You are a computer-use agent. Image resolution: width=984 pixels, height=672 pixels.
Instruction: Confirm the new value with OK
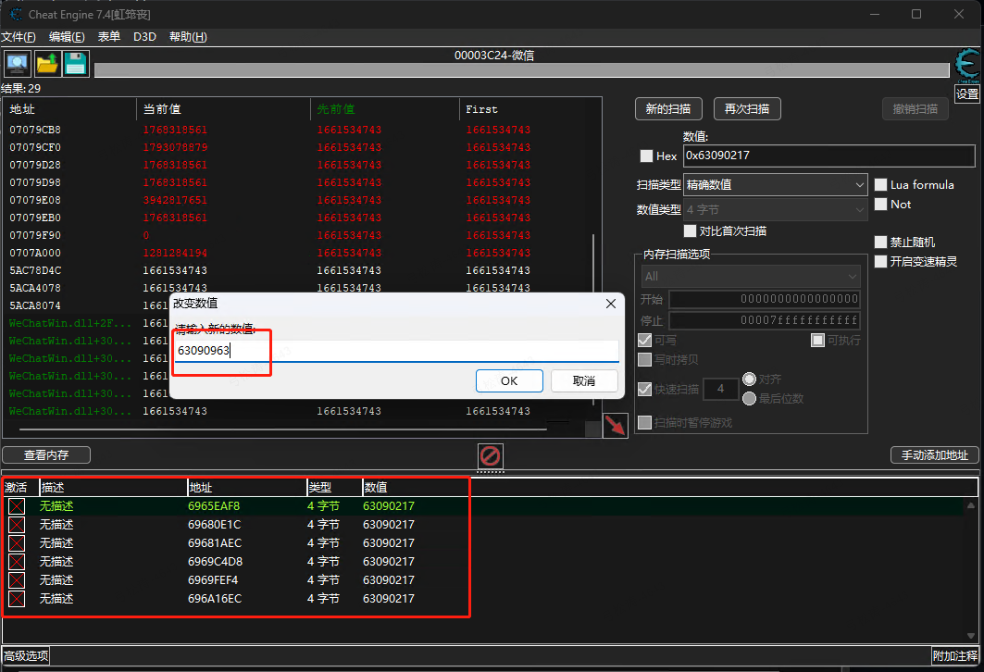tap(509, 380)
